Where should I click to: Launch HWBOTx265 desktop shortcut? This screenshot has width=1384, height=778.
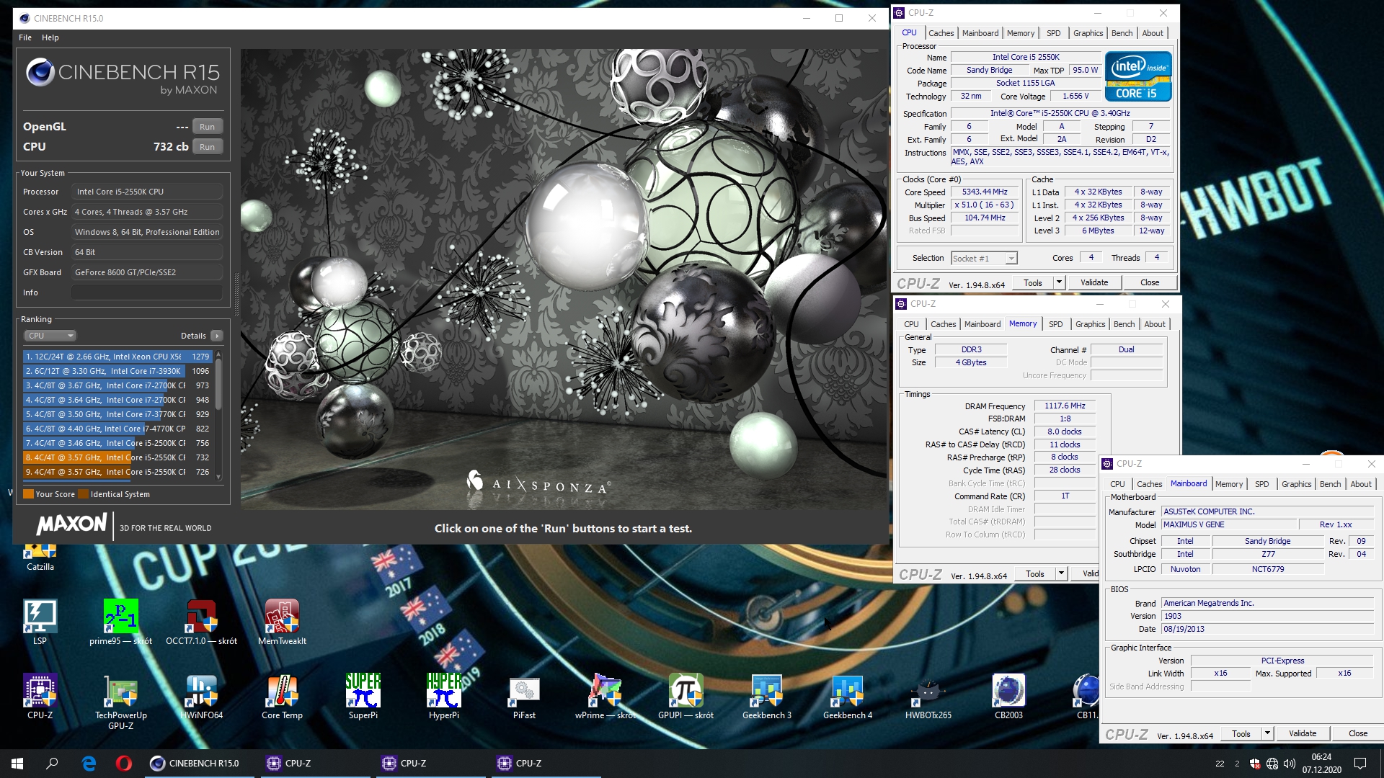(928, 697)
